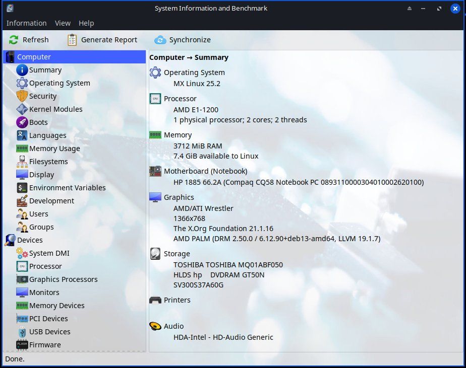466x368 pixels.
Task: Open the Help menu
Action: pos(86,23)
